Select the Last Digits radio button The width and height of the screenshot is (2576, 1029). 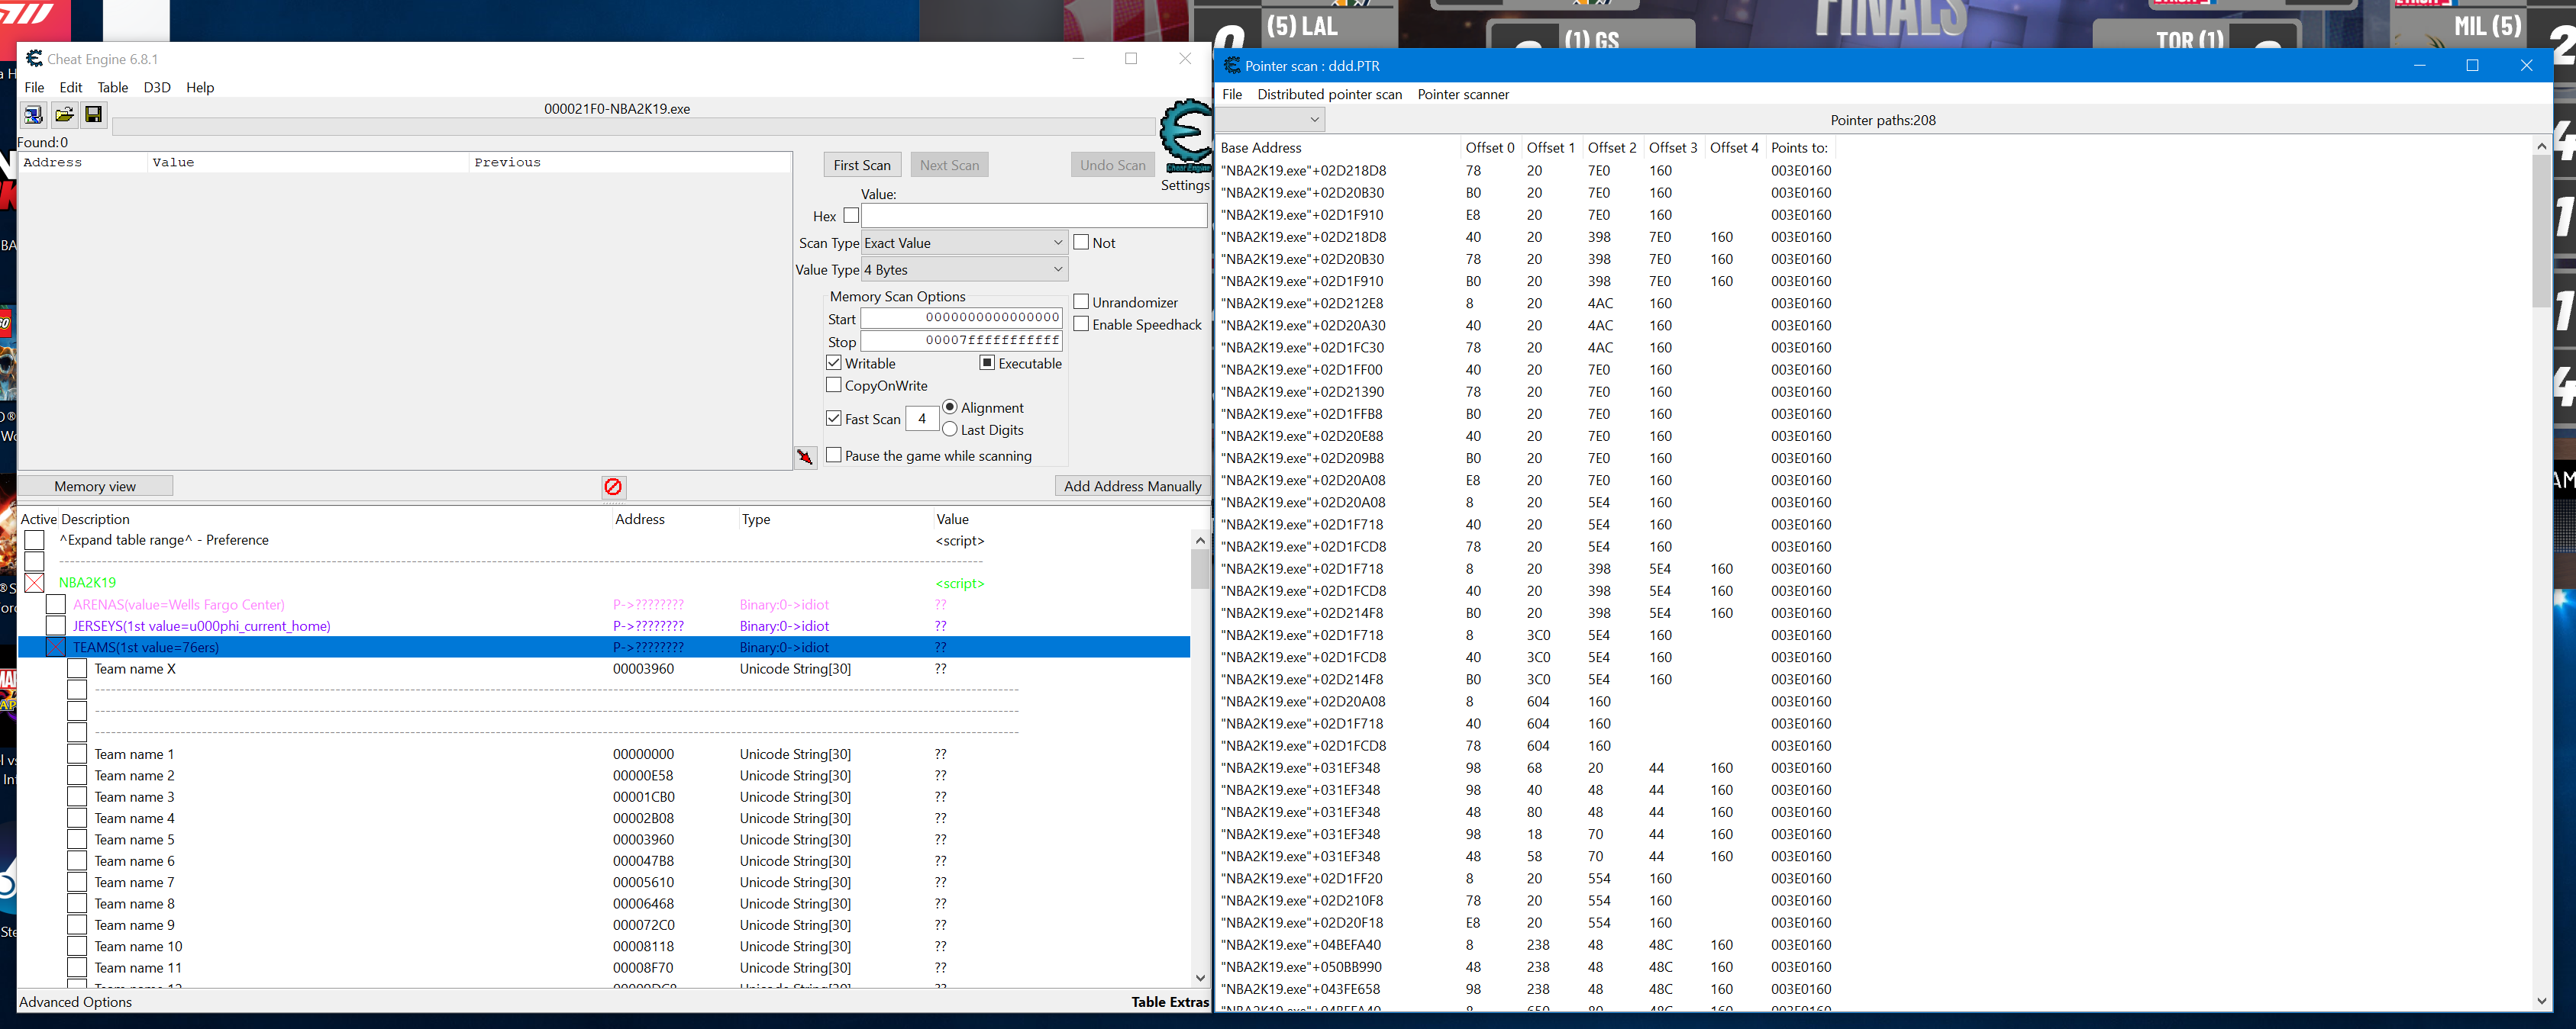pyautogui.click(x=950, y=429)
